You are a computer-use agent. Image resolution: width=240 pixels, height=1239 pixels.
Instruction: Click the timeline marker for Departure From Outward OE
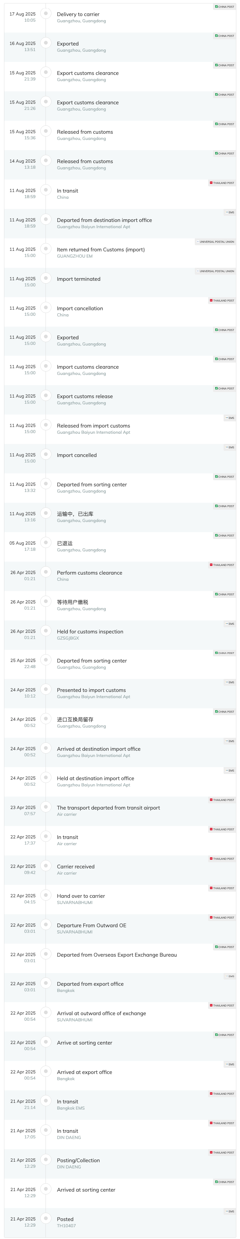click(x=46, y=924)
